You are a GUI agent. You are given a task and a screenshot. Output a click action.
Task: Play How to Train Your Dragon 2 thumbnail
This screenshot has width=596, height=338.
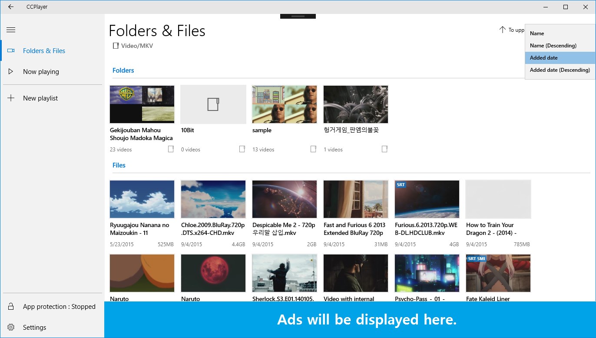coord(498,199)
